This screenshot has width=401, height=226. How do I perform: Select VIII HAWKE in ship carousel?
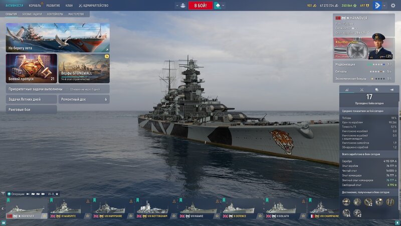(x=199, y=208)
